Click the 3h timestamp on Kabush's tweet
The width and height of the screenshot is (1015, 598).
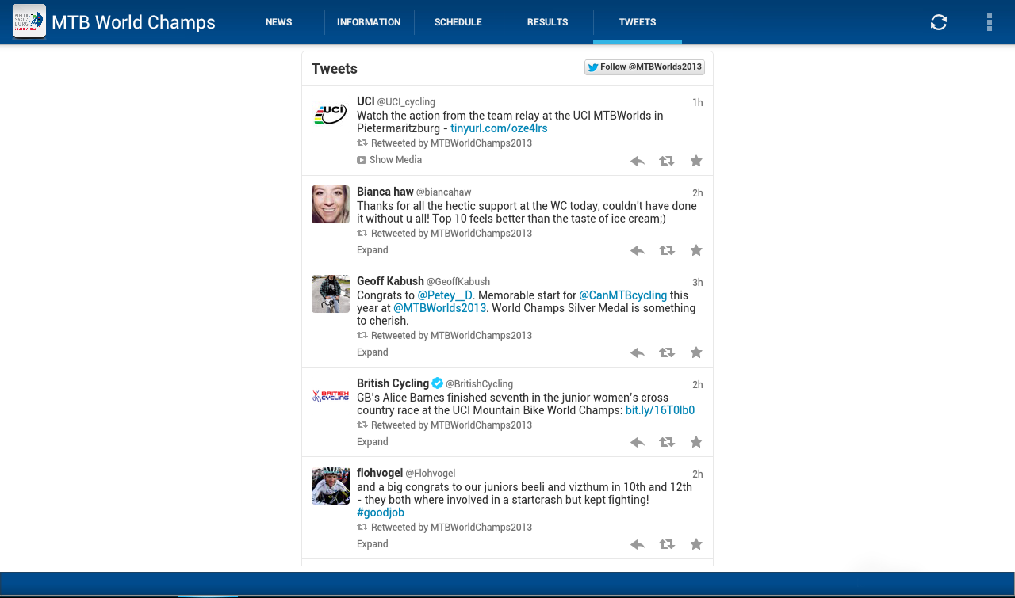click(698, 283)
